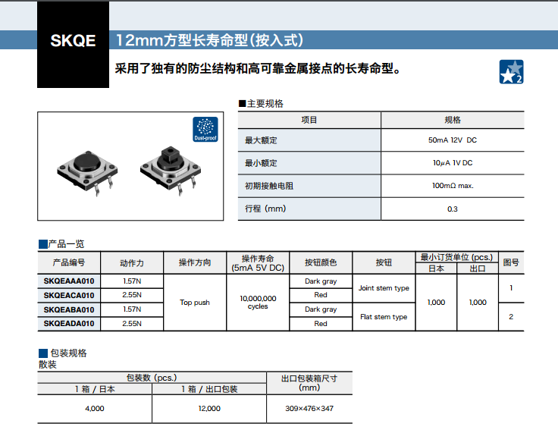The height and width of the screenshot is (430, 558).
Task: Select part number SKQEACA010
Action: (69, 295)
